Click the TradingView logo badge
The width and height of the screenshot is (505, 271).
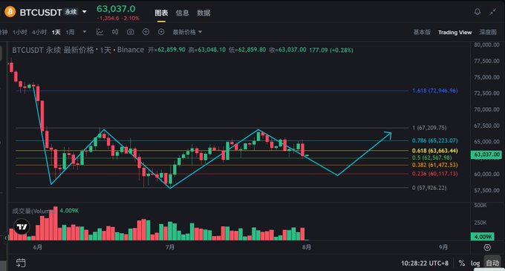coord(22,227)
